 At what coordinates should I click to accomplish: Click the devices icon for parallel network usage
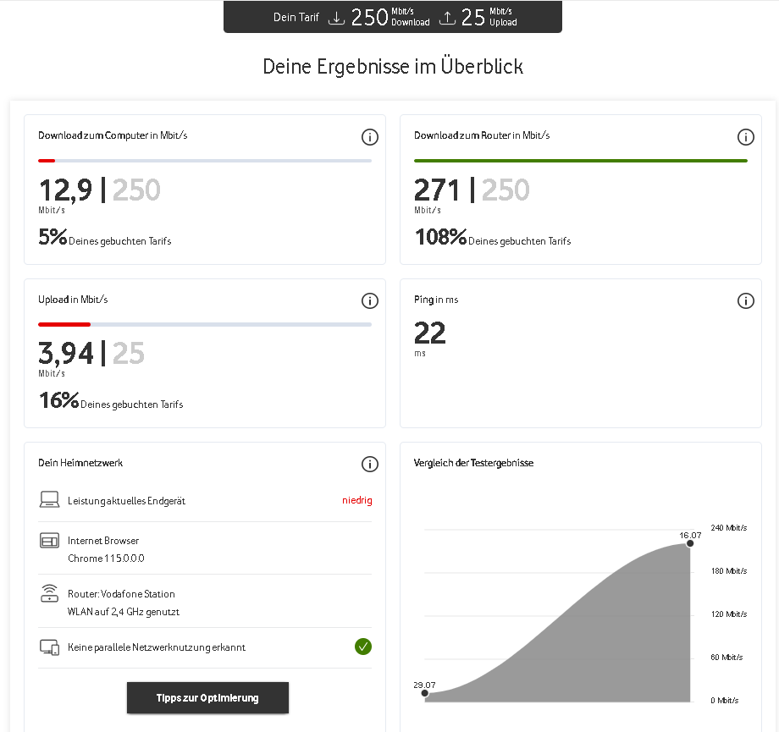tap(49, 647)
